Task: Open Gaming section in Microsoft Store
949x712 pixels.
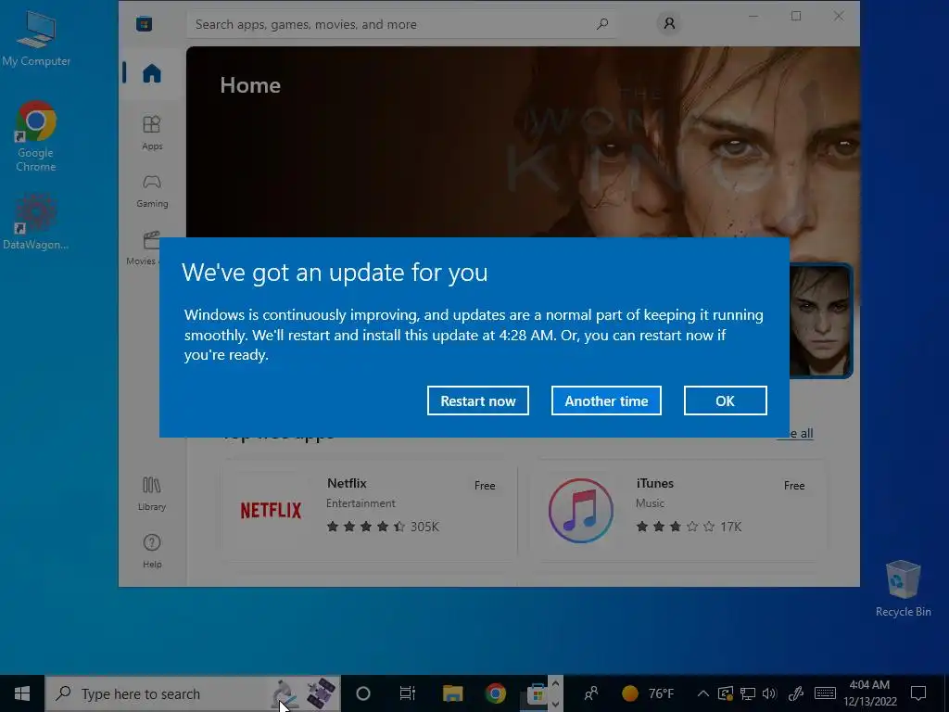Action: 152,191
